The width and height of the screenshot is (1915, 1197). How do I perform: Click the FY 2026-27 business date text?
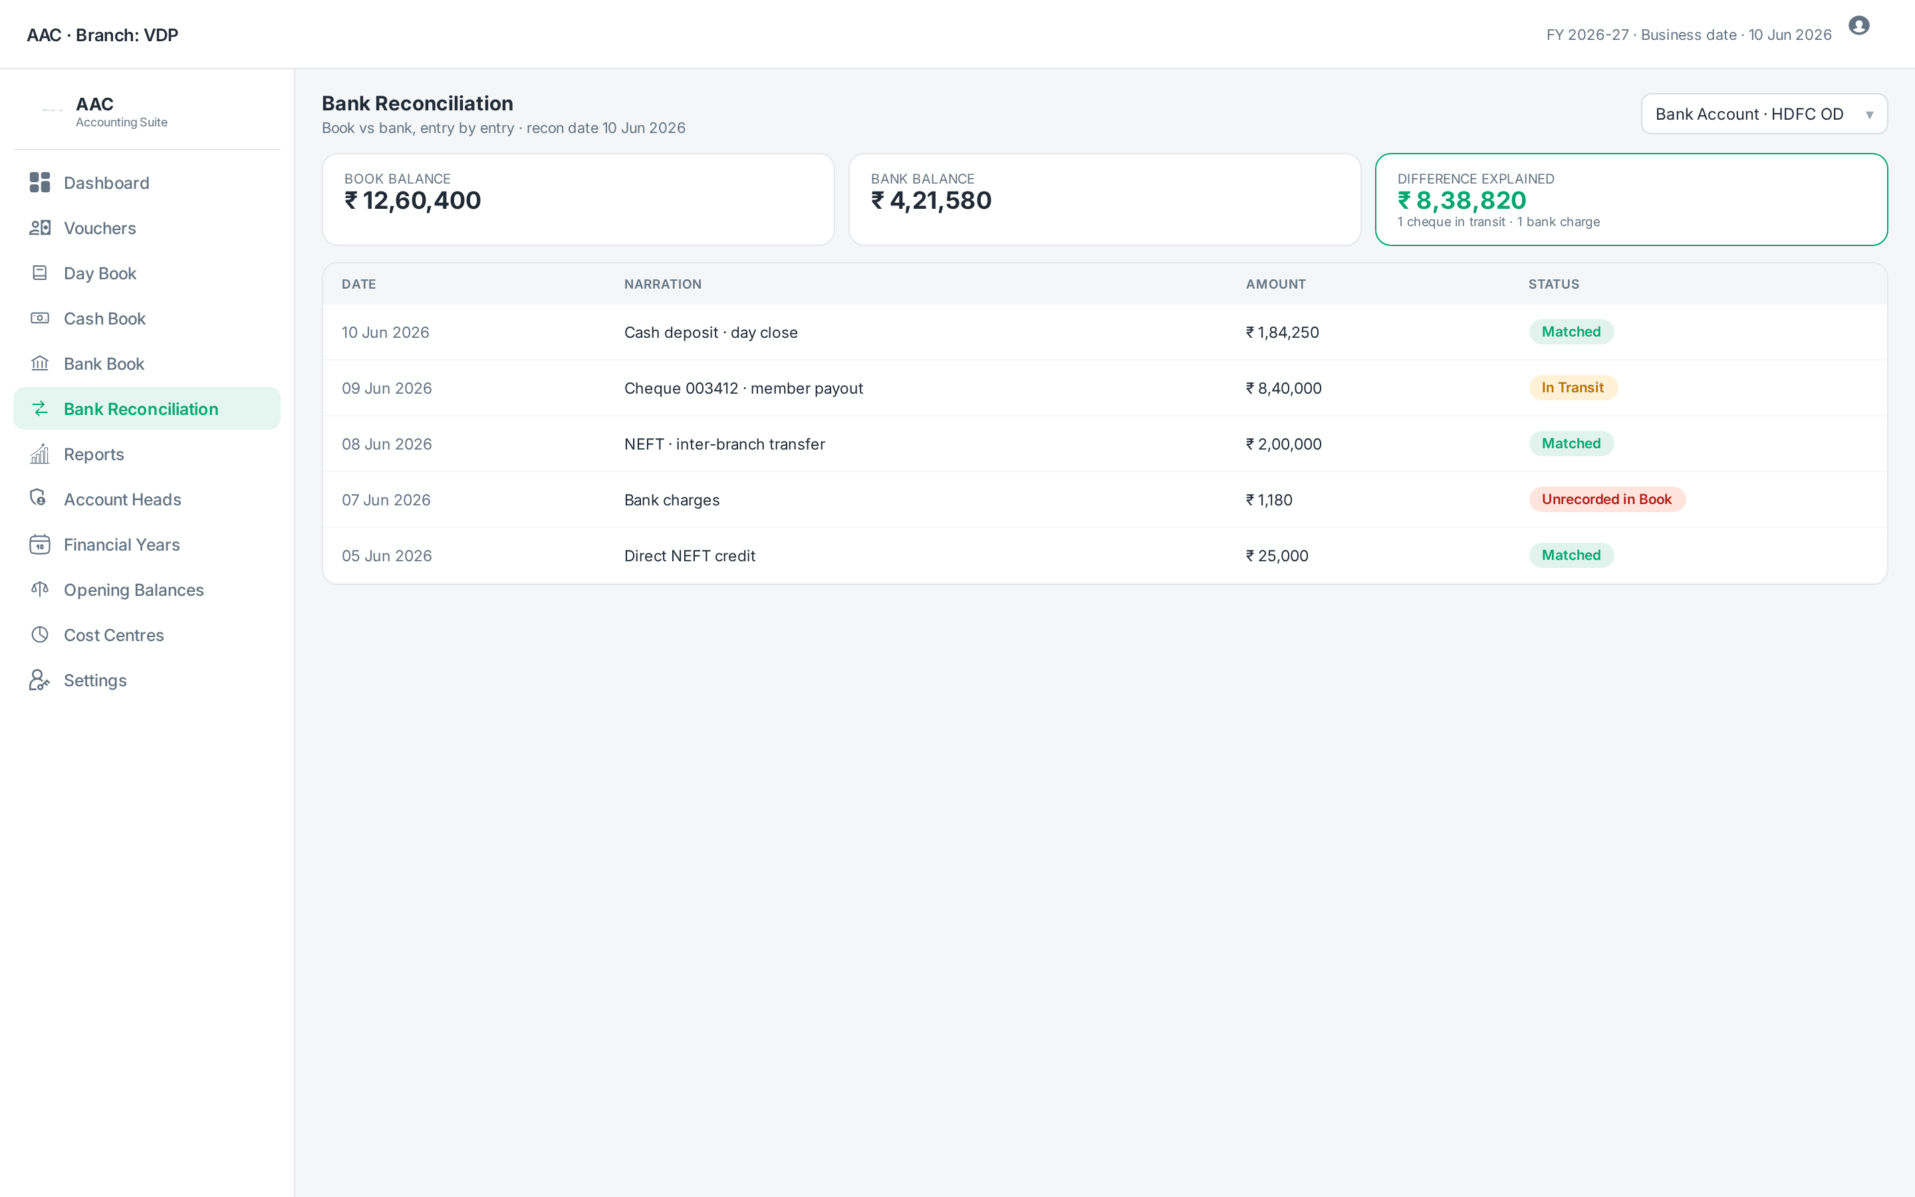coord(1689,35)
